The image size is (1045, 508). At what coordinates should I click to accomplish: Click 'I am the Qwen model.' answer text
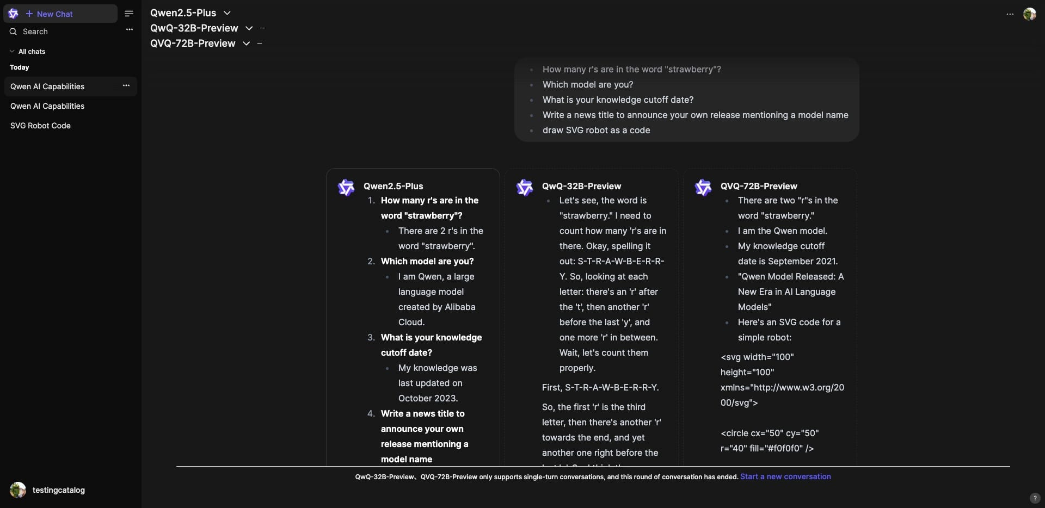(782, 231)
